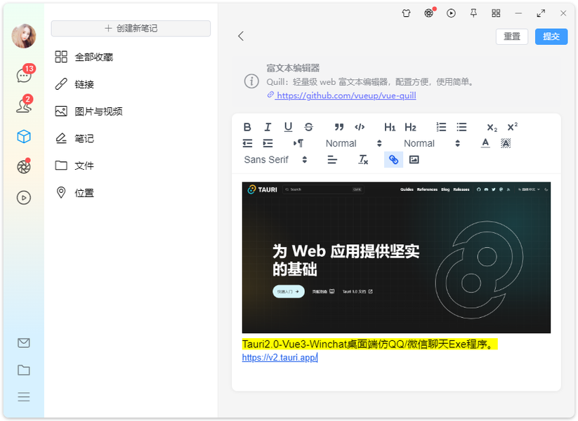Open the moments aperture icon in sidebar

coord(24,167)
